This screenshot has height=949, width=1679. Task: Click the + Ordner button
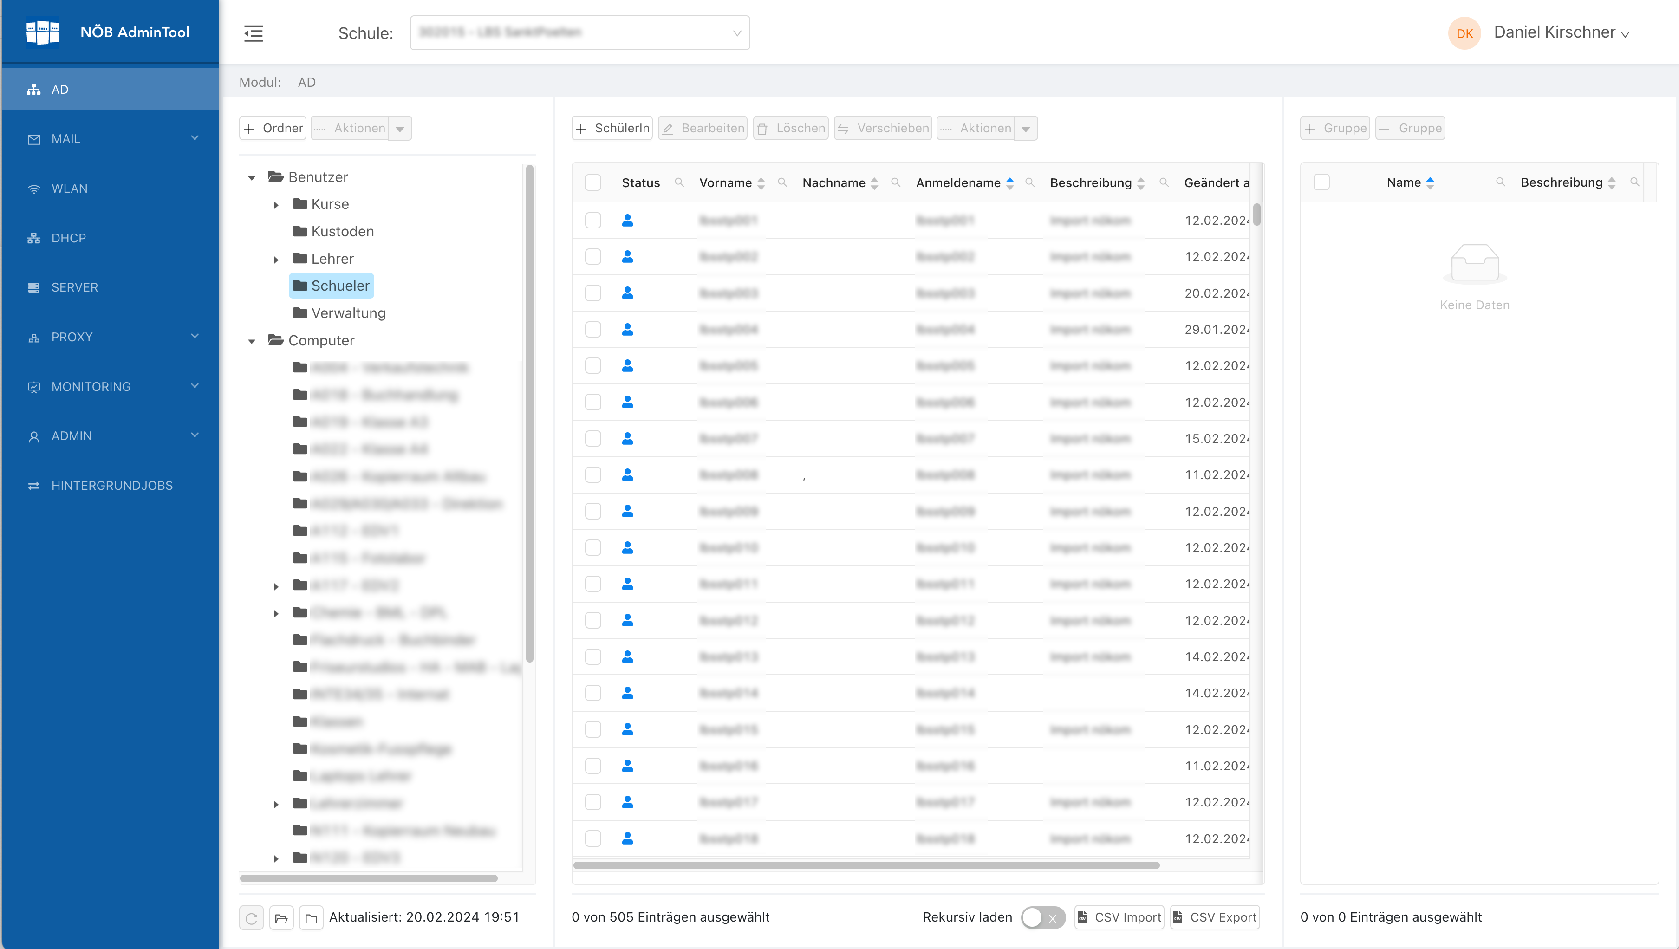(273, 129)
